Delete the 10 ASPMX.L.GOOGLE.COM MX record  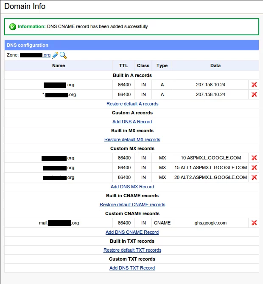[254, 158]
